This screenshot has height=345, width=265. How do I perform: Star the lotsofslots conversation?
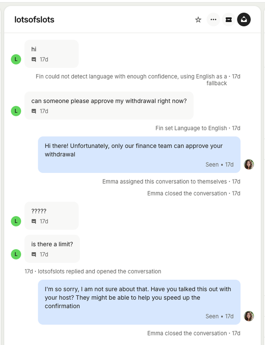click(198, 19)
